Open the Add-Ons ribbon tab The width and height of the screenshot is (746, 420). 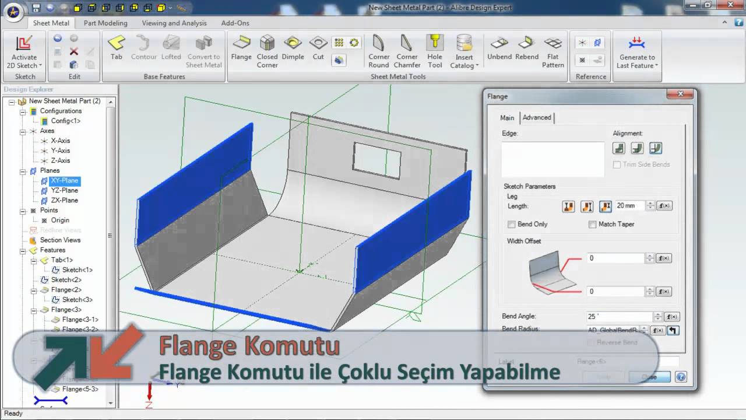(x=235, y=23)
